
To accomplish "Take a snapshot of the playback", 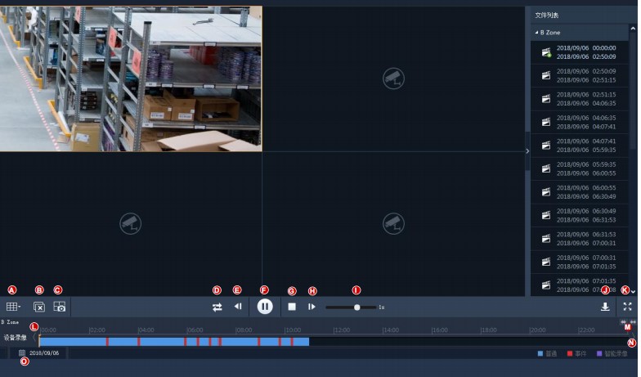I will point(59,307).
